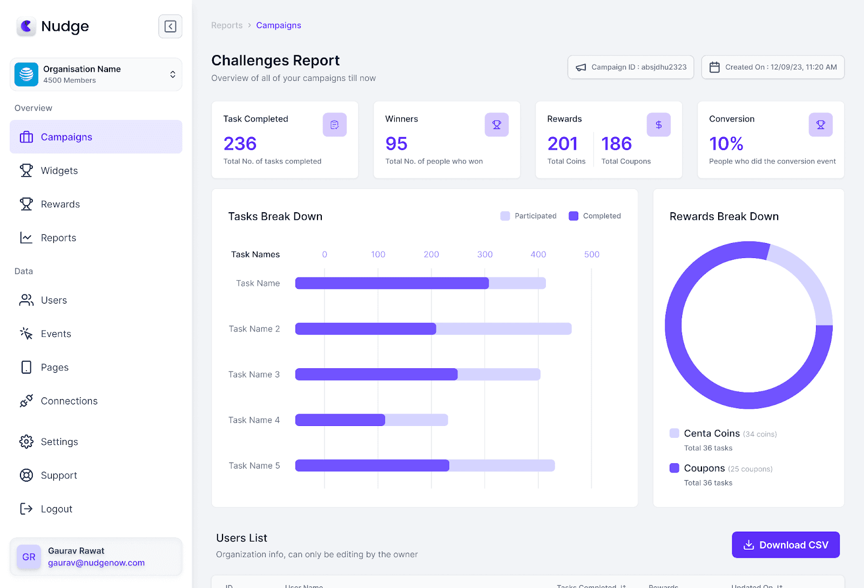
Task: Click the Rewards Break Down heading
Action: tap(724, 217)
